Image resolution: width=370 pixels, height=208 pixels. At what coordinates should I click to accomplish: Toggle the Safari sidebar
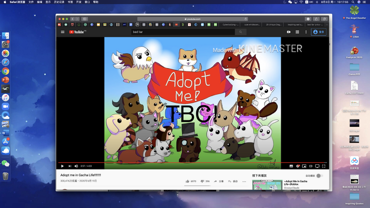click(x=85, y=19)
